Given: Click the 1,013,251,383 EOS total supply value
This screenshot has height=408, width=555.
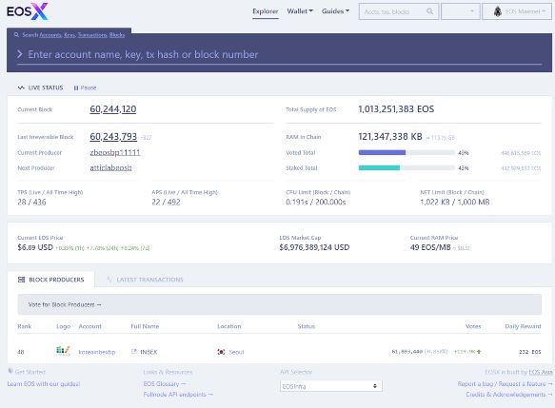Looking at the screenshot, I should click(x=396, y=109).
